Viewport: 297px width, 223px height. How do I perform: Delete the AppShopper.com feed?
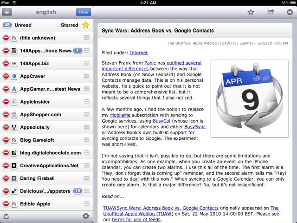click(6, 115)
